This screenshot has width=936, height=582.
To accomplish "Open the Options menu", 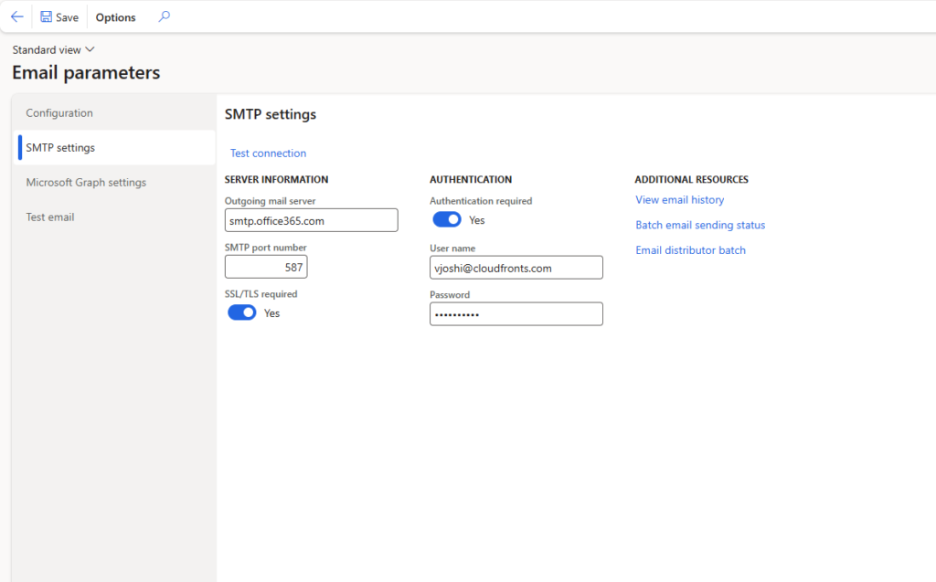I will [115, 17].
